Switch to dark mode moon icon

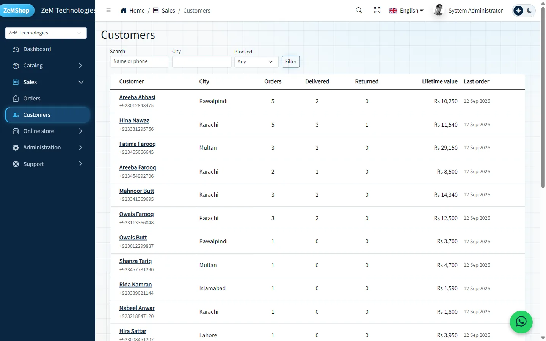(529, 11)
